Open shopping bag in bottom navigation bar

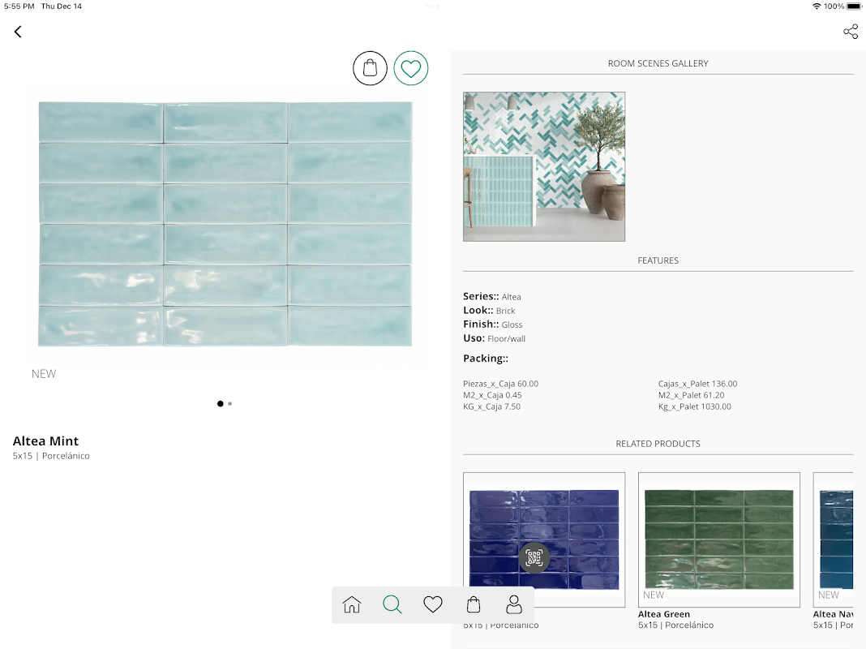474,604
